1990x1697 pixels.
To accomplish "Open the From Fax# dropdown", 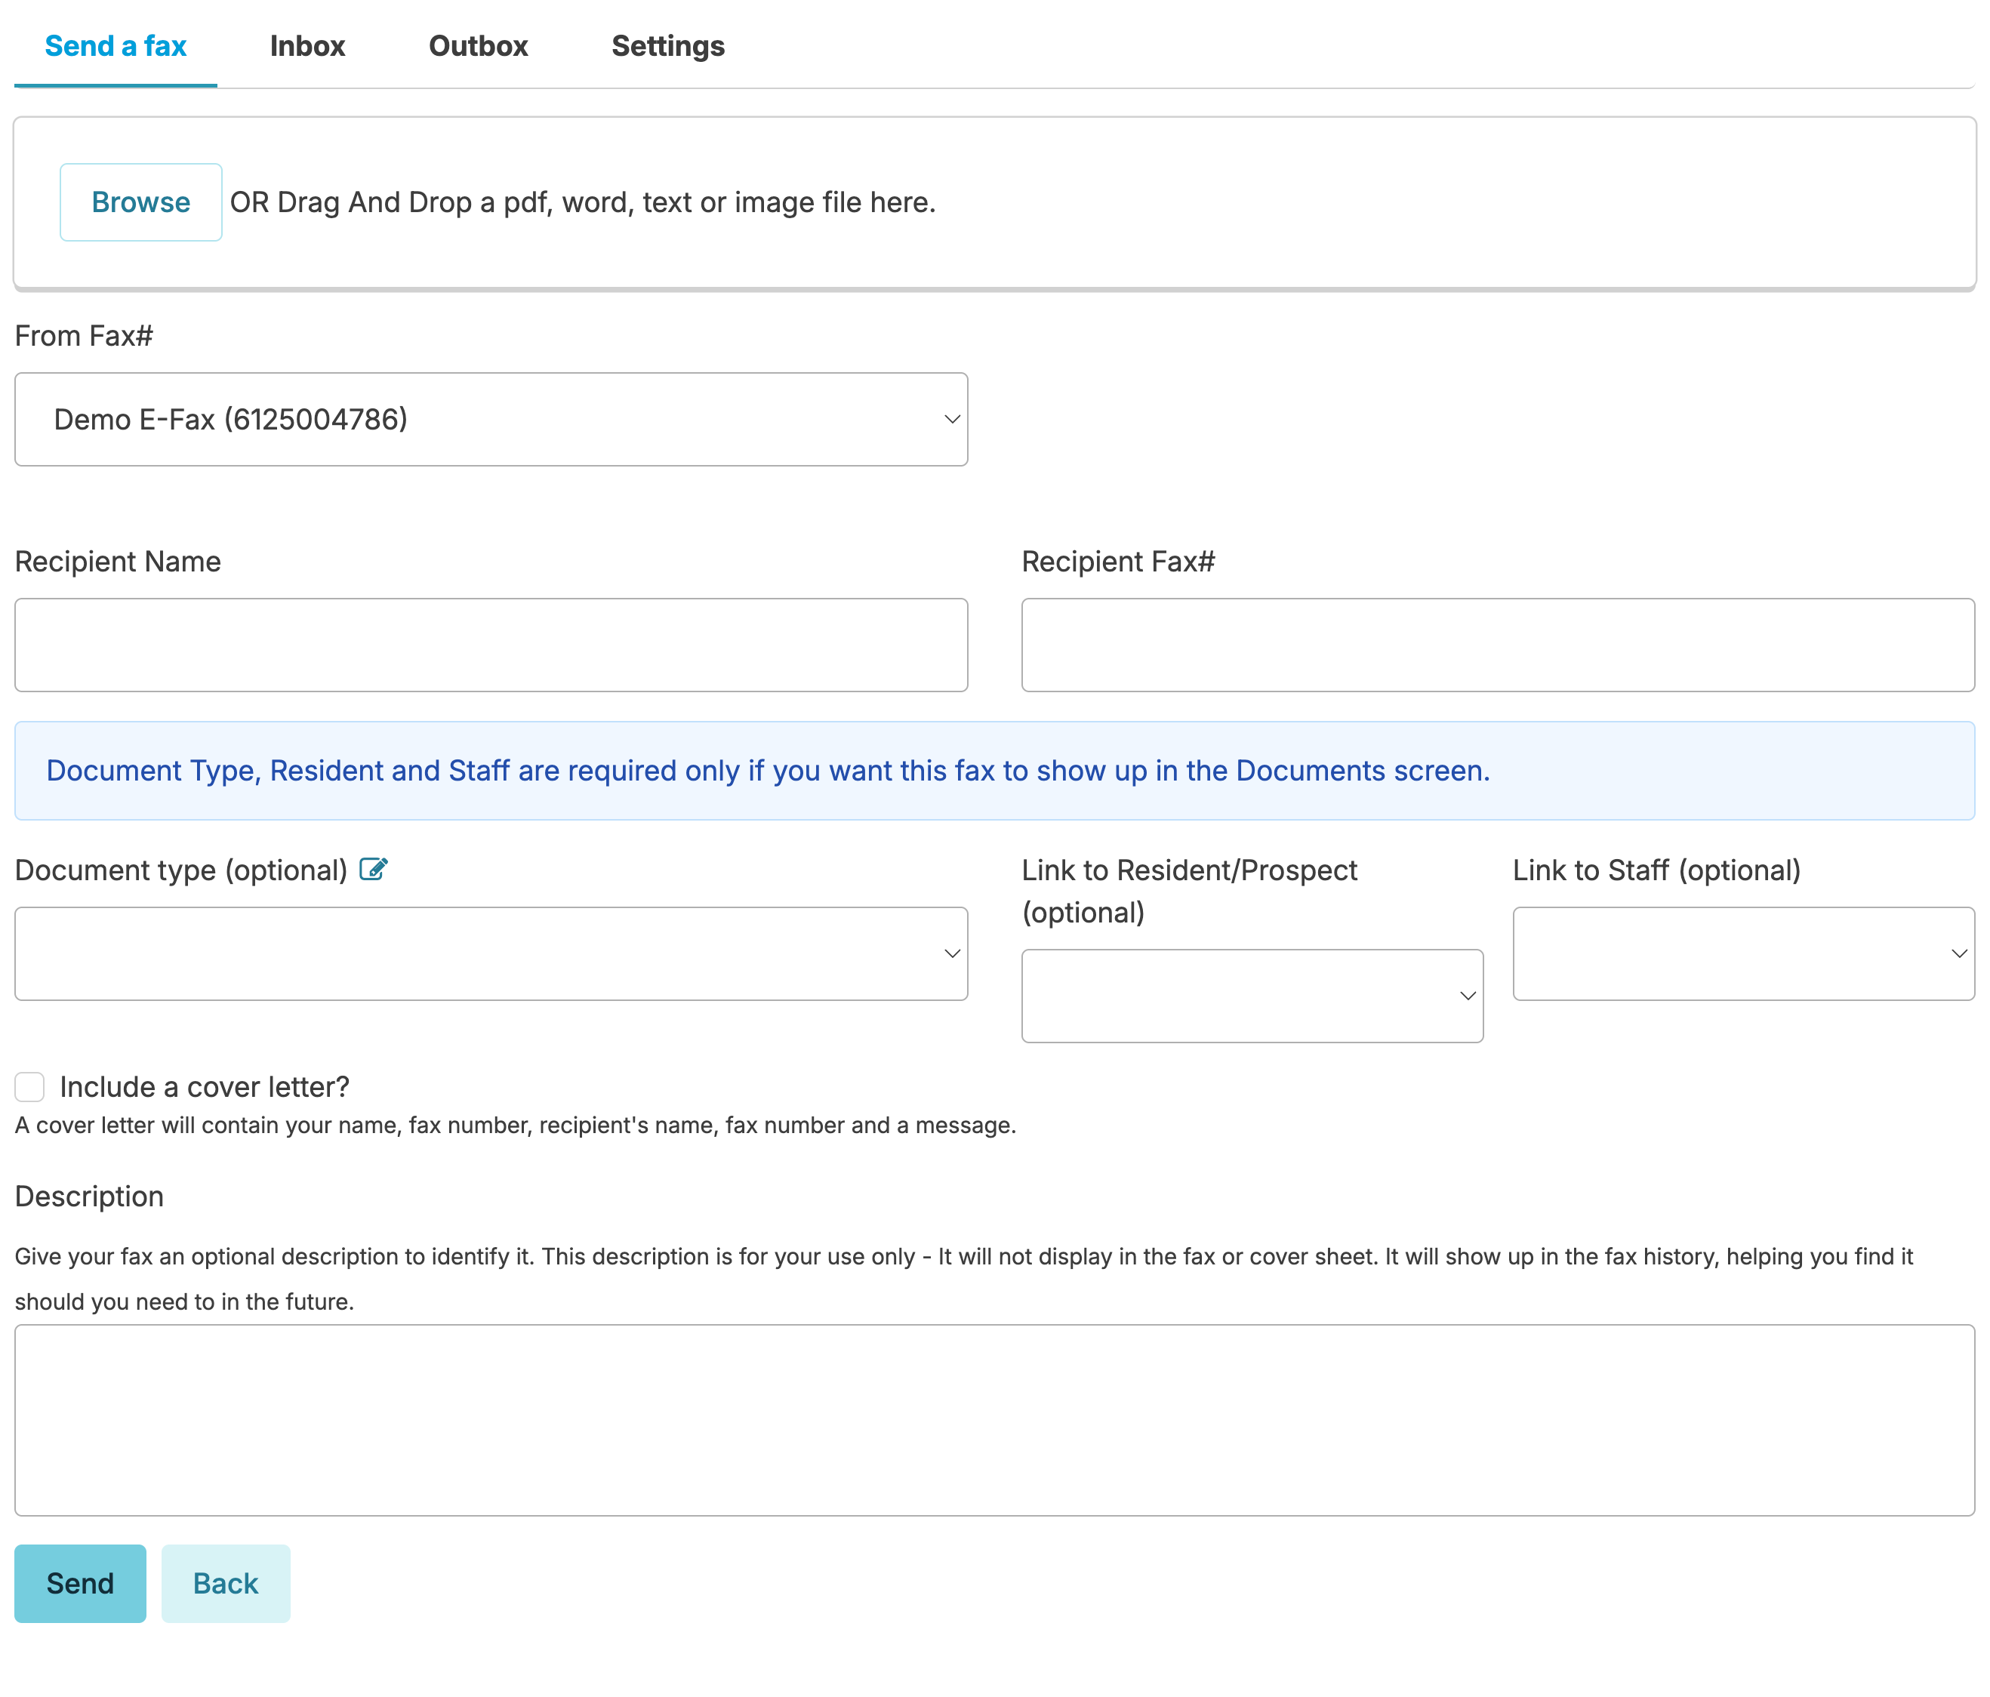I will [x=490, y=420].
